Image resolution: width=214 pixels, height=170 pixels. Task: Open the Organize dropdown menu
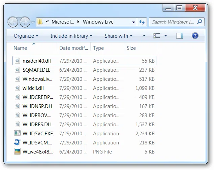26,36
